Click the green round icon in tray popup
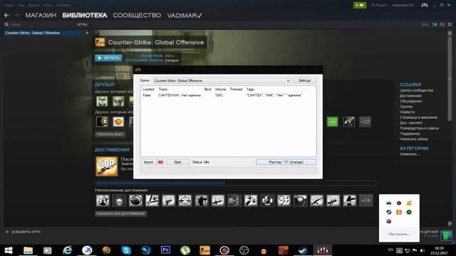Image resolution: width=456 pixels, height=256 pixels. point(409,212)
